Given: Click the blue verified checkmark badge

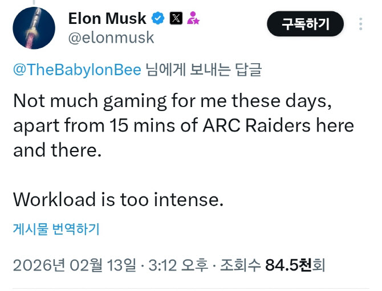Looking at the screenshot, I should tap(158, 18).
